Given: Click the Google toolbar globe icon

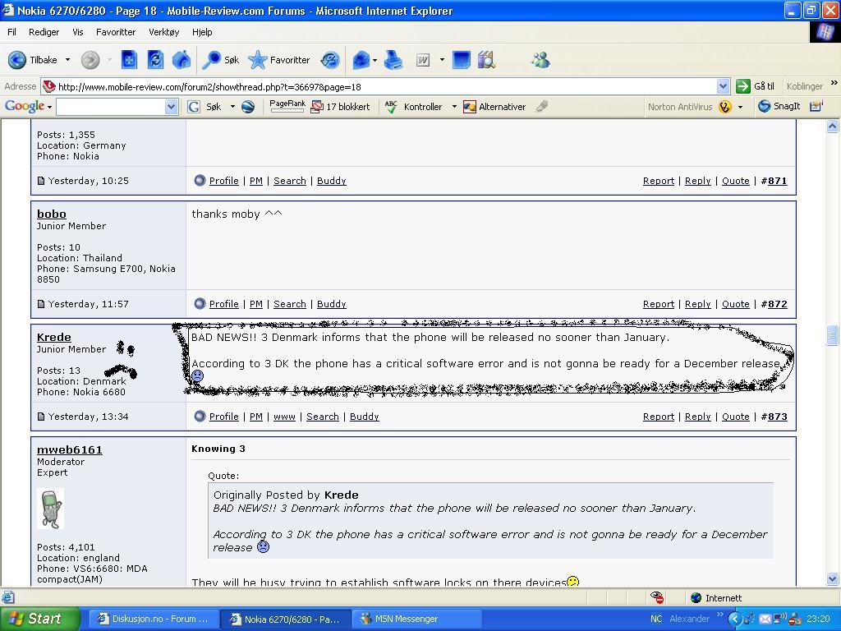Looking at the screenshot, I should tap(248, 107).
